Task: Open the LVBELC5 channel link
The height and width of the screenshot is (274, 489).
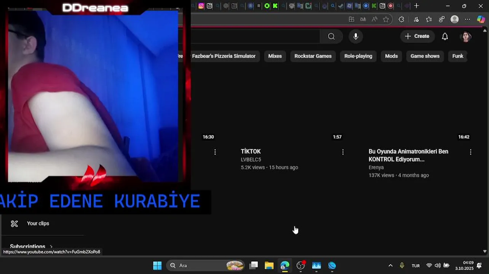Action: point(251,160)
